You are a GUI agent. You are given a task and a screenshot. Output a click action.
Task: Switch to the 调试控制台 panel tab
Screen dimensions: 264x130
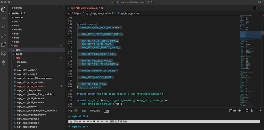[95, 111]
